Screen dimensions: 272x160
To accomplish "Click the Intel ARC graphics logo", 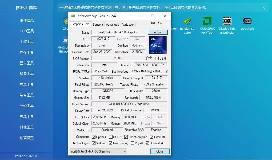I will [158, 45].
